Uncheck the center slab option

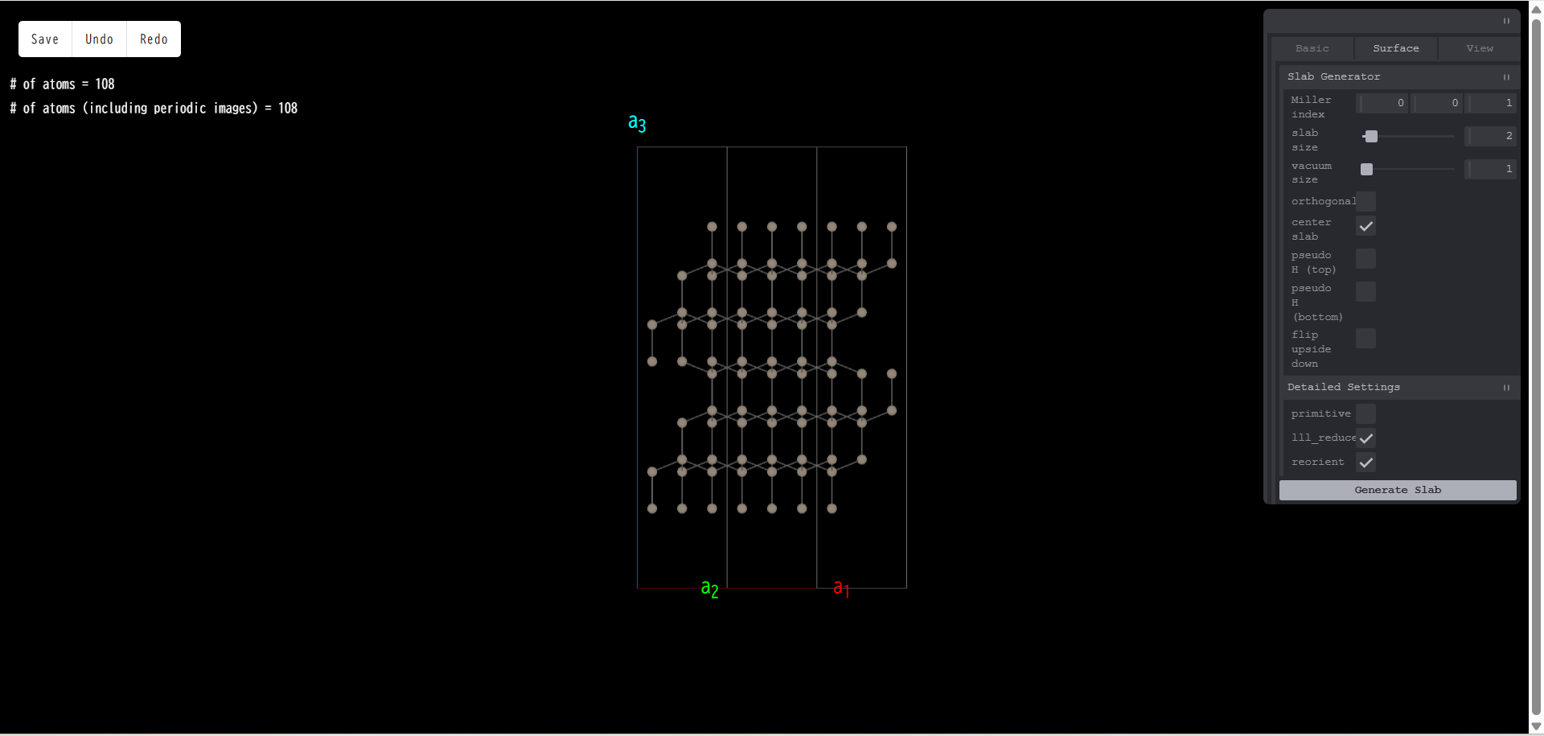(1365, 226)
